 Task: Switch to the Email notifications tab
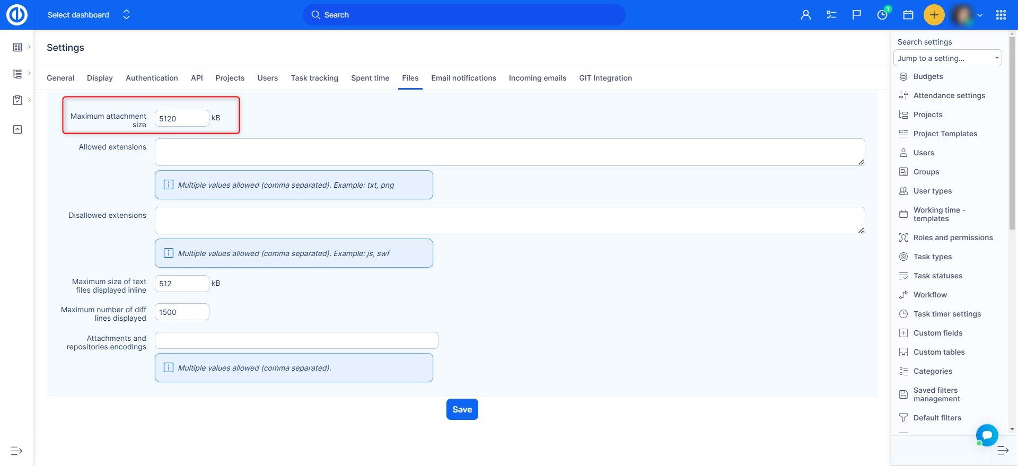coord(463,78)
